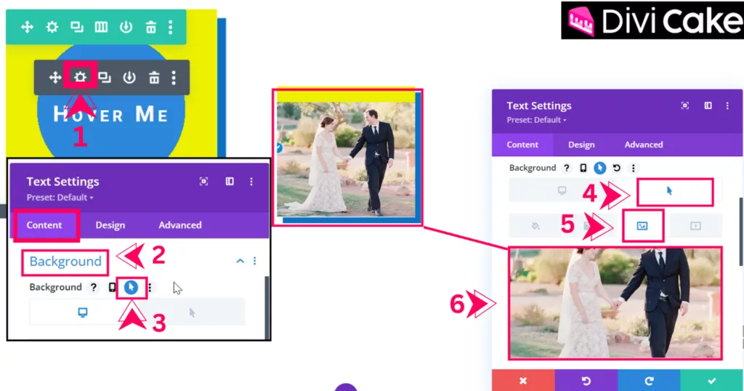Image resolution: width=744 pixels, height=391 pixels.
Task: Redo with the blue bottom bar button
Action: (x=649, y=381)
